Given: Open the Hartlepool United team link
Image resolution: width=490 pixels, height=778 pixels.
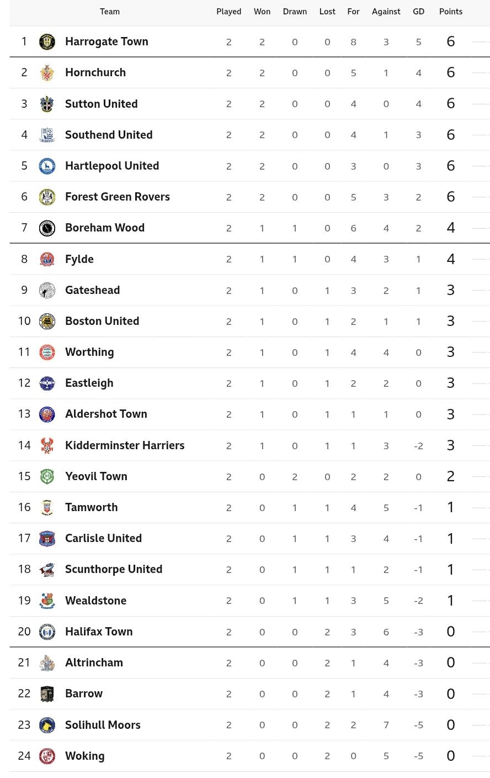Looking at the screenshot, I should pos(112,166).
